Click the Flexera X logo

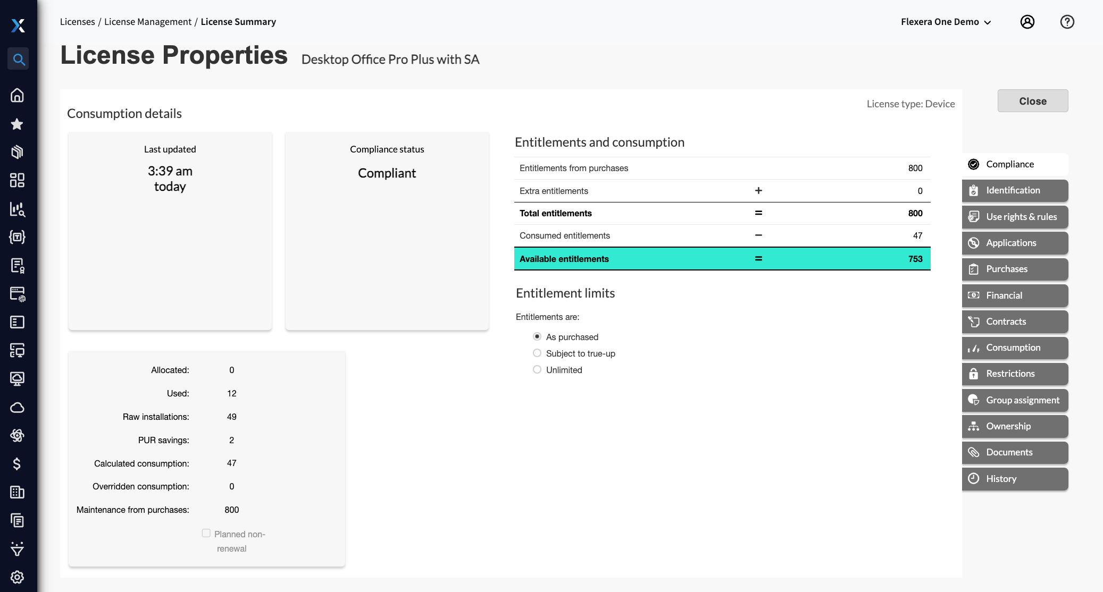18,26
